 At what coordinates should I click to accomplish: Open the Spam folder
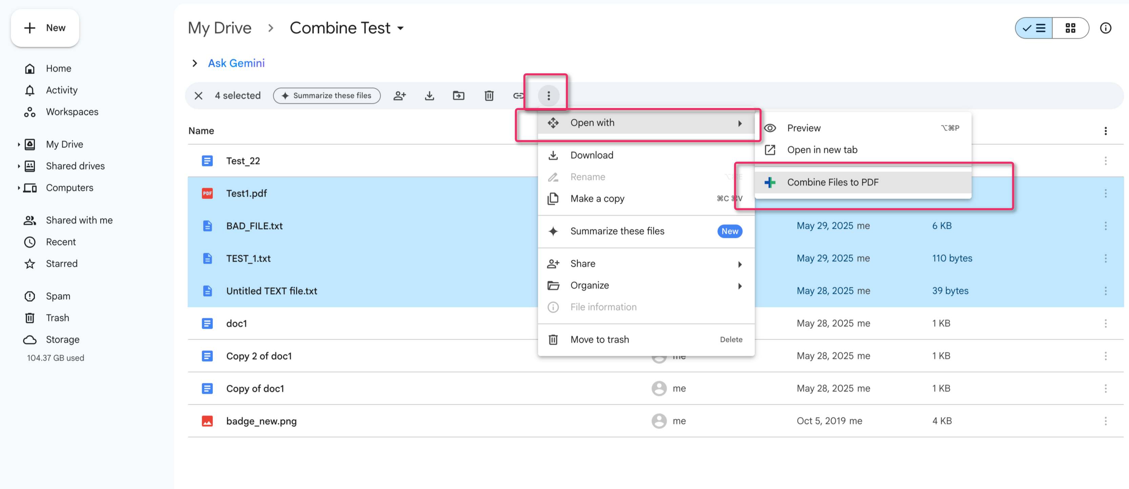[58, 296]
